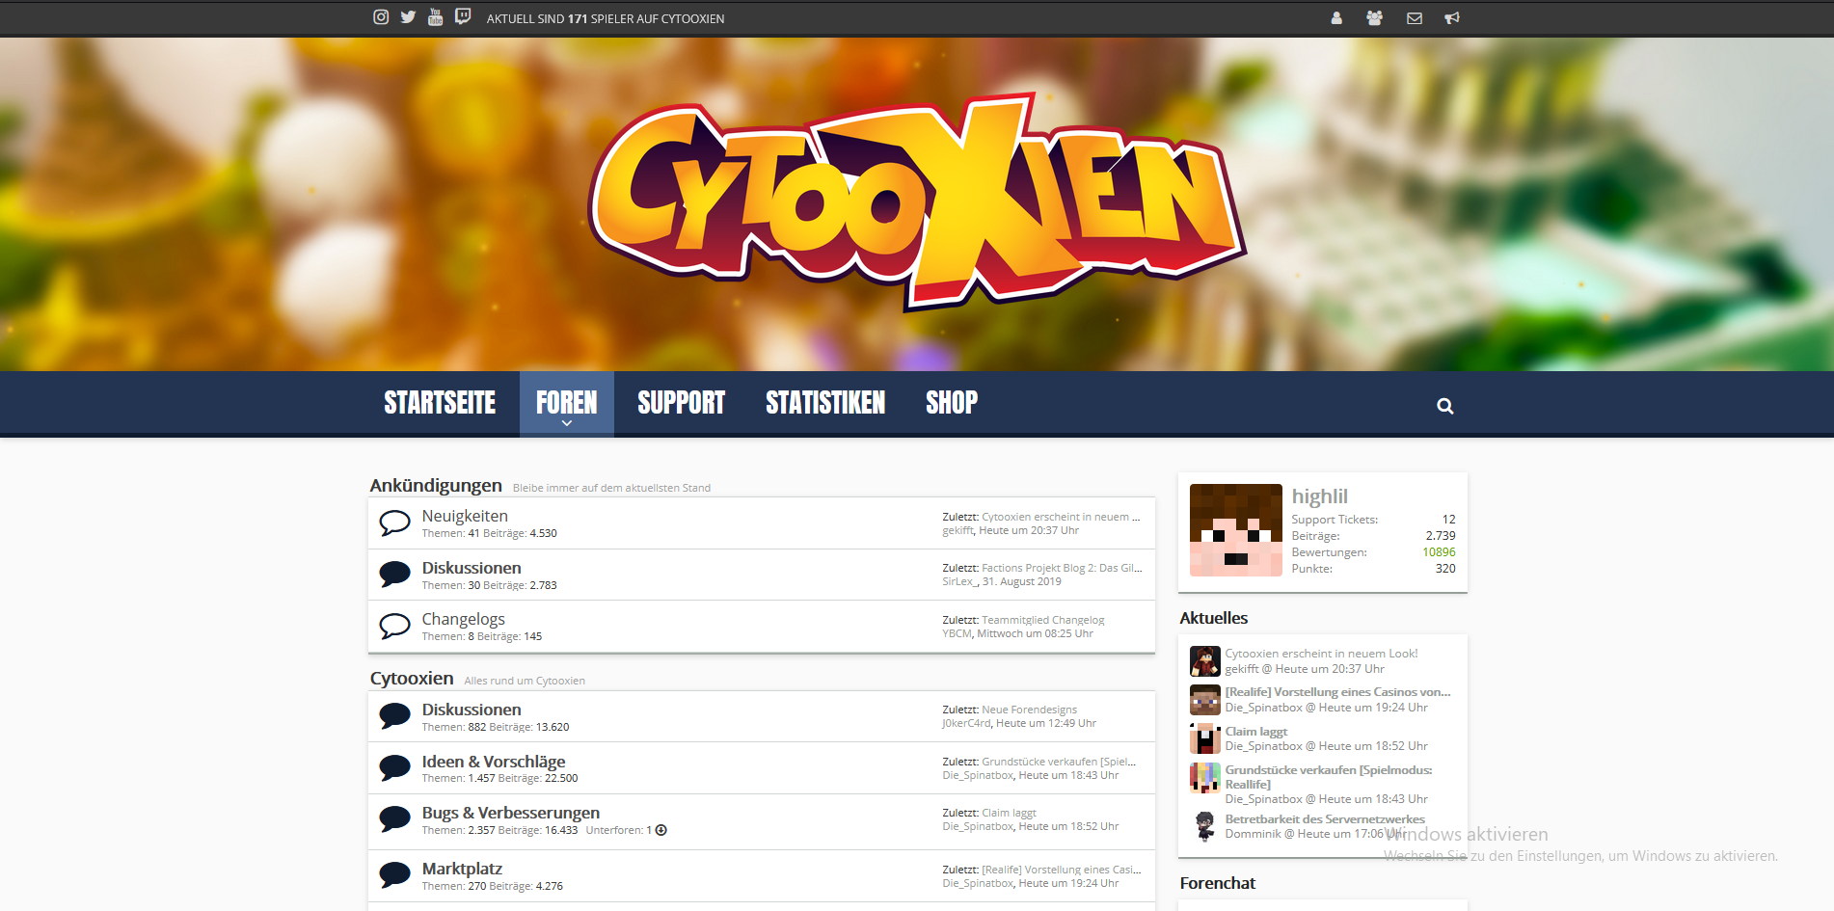Open the Support menu item
This screenshot has height=911, width=1834.
[x=681, y=403]
